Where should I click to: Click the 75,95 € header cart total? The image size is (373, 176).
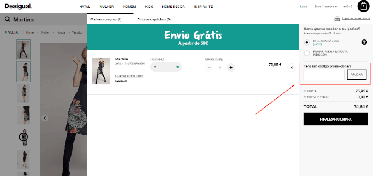pyautogui.click(x=347, y=7)
